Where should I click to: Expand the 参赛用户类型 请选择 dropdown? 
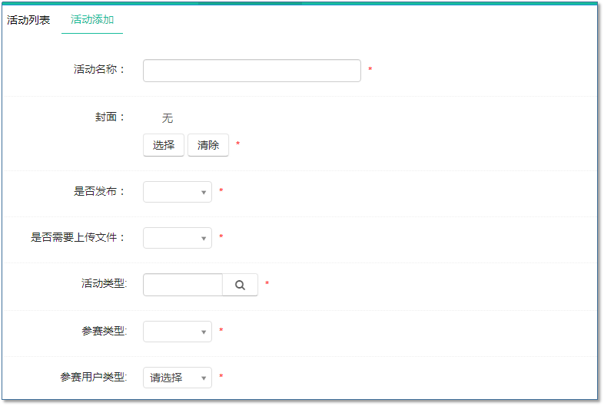tap(177, 378)
